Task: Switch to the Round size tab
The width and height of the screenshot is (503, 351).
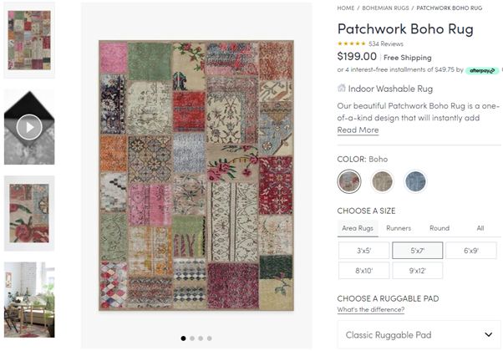Action: pos(439,228)
